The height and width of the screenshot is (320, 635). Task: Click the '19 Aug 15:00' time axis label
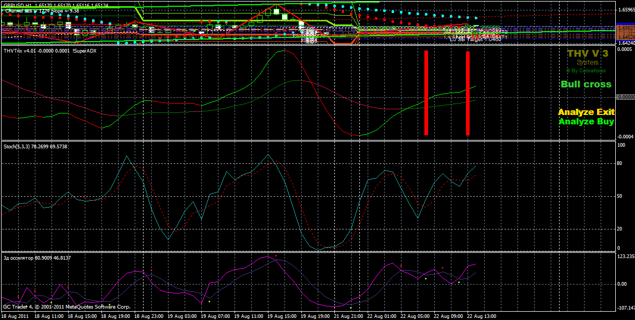[x=282, y=316]
